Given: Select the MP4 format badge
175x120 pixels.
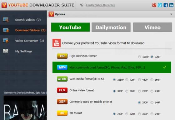Looking at the screenshot, I should pos(62,67).
